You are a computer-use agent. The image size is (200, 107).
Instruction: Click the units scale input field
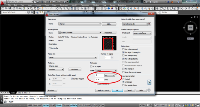[x=99, y=80]
